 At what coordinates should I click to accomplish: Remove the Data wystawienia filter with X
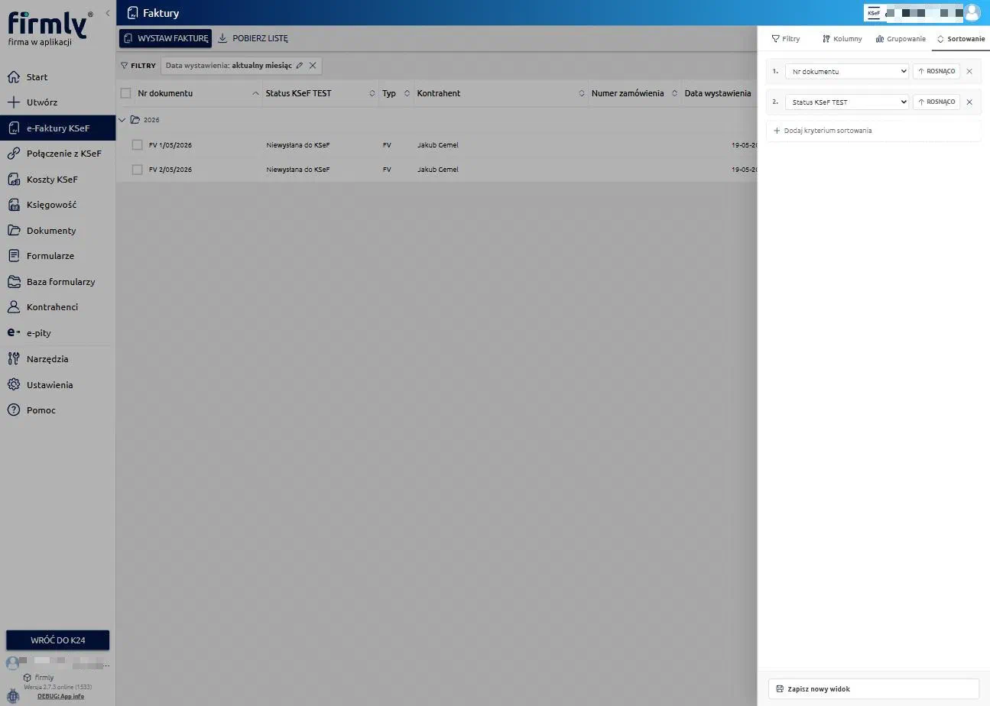point(313,66)
